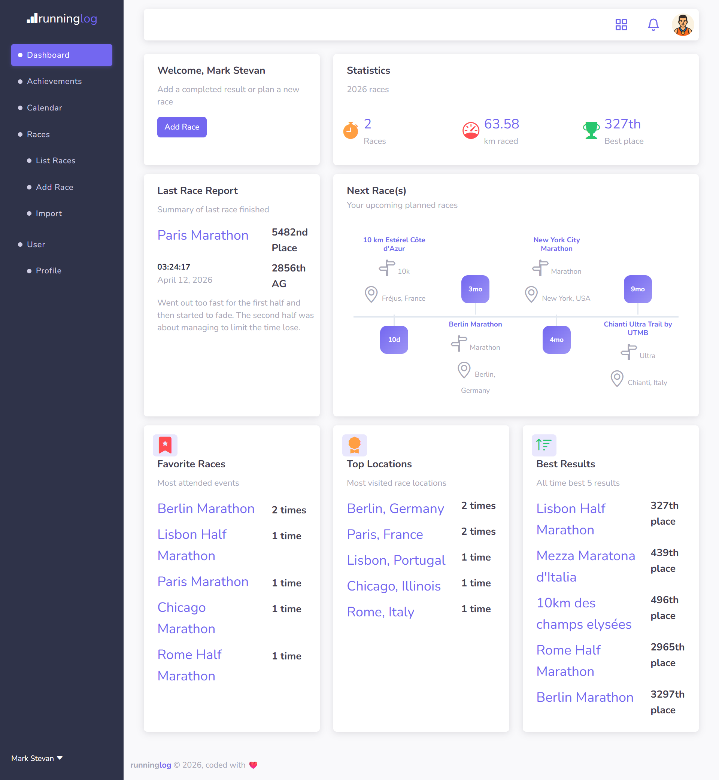The image size is (719, 780).
Task: Open Lisbon, Portugal location
Action: pos(396,560)
